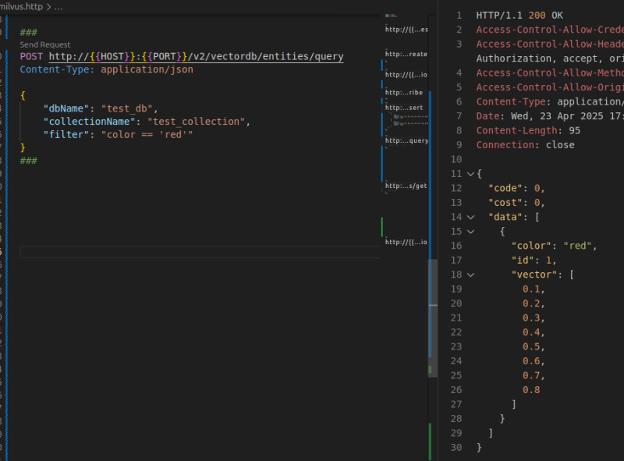Click the breadcrumb ellipsis after milvus.http
This screenshot has height=461, width=624.
coord(58,6)
